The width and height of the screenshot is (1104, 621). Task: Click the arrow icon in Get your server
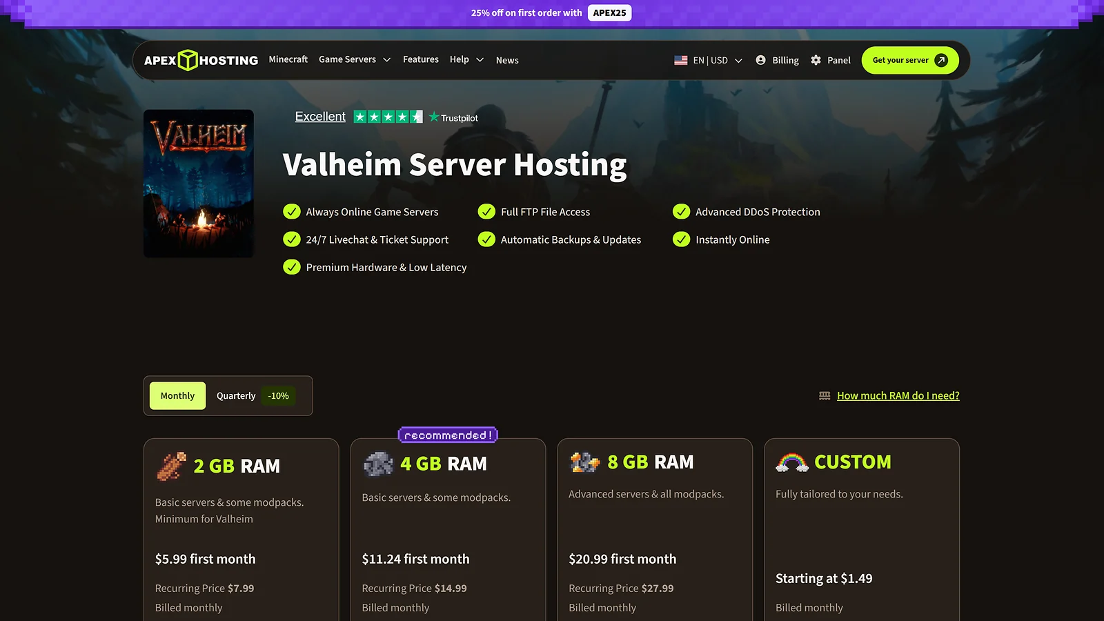[941, 60]
